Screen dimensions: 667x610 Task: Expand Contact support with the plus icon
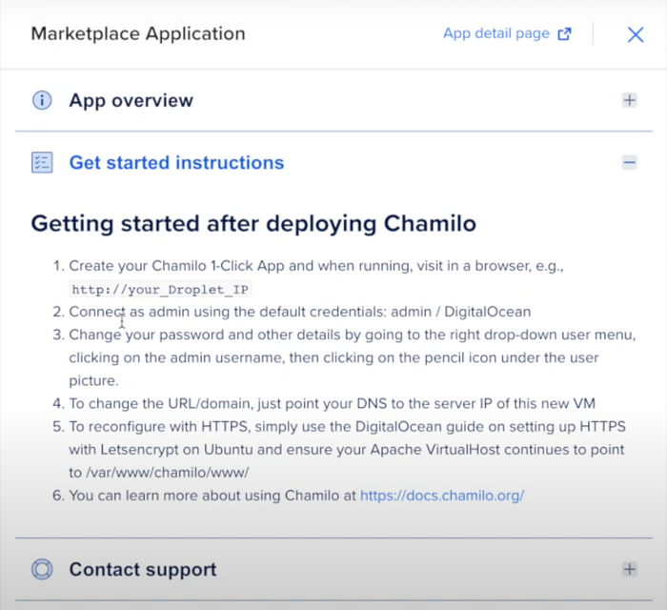(630, 569)
